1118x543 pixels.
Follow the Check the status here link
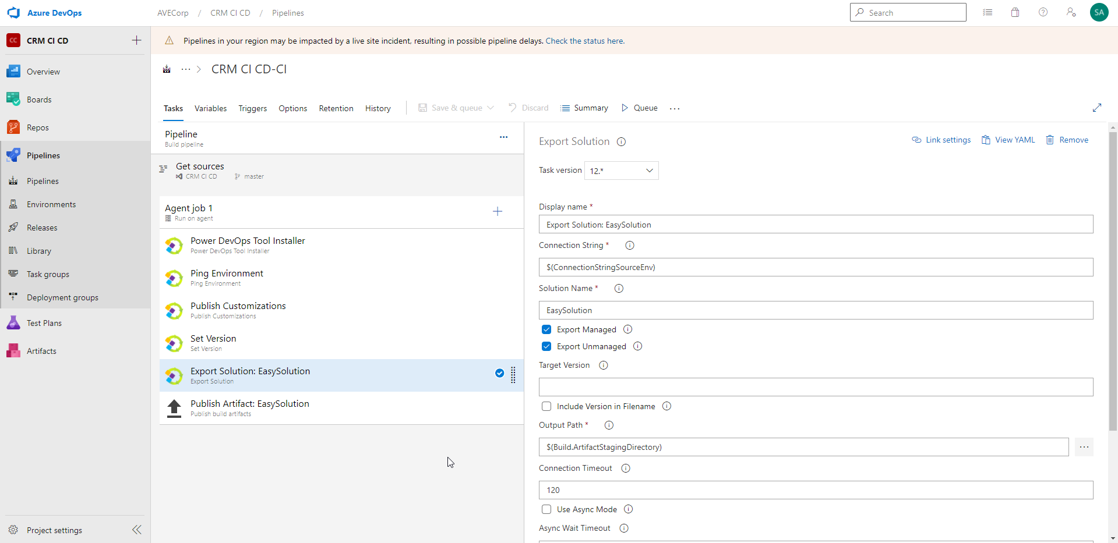[585, 41]
